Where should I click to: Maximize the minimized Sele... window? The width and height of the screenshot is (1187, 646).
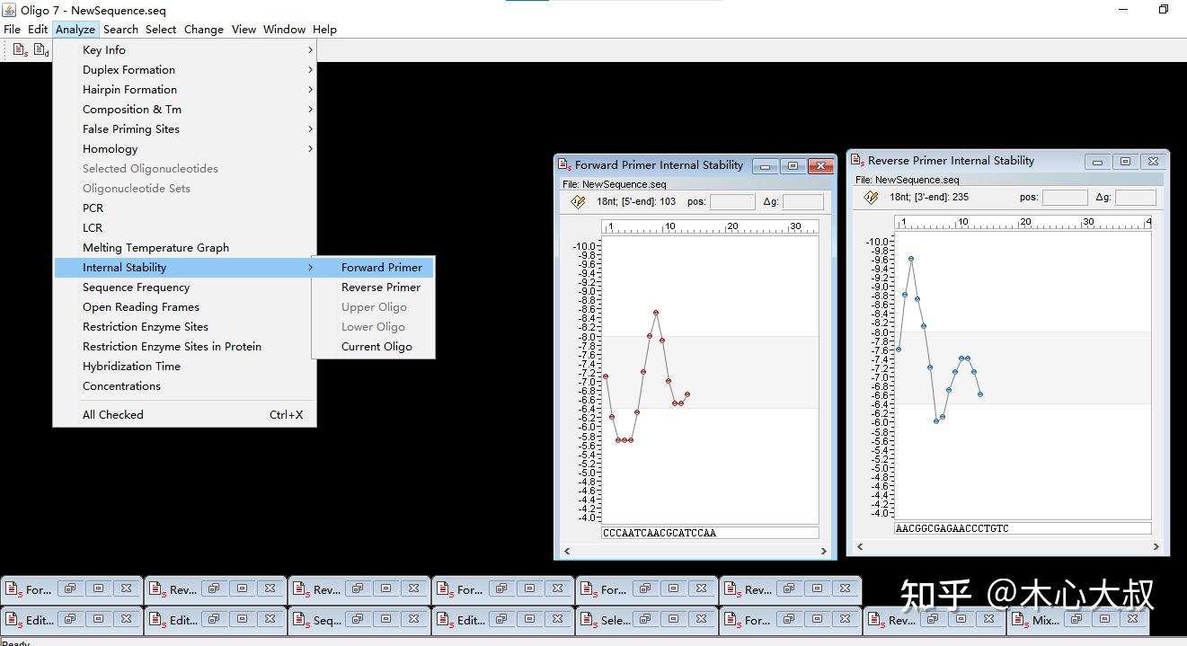point(673,619)
